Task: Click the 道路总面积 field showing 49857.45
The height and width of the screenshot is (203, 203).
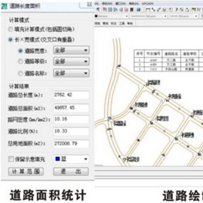Action: pos(71,108)
